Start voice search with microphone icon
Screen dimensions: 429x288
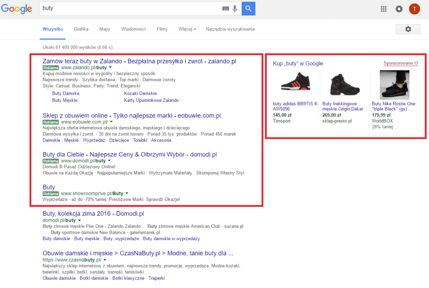(x=235, y=8)
